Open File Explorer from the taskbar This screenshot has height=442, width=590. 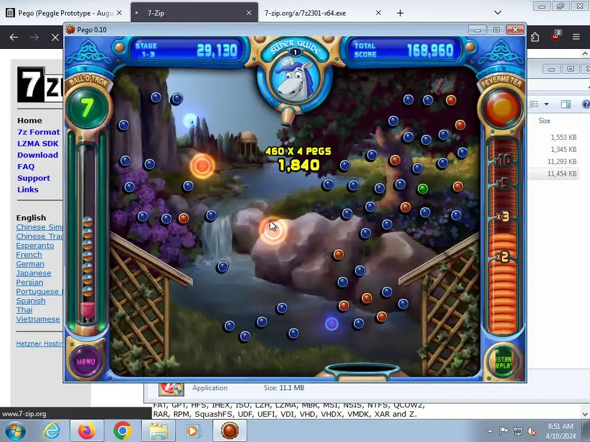(x=158, y=430)
